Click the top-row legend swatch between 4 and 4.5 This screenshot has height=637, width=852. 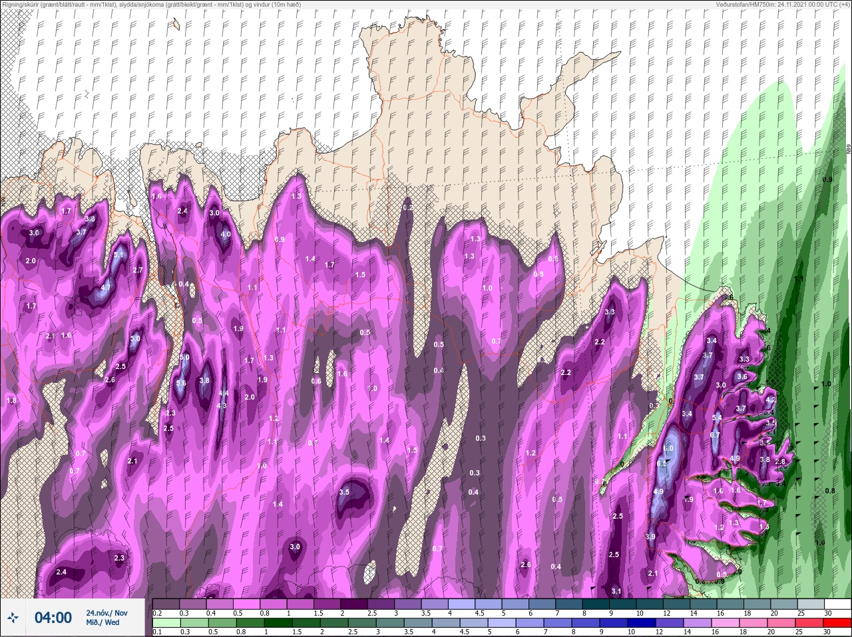[x=463, y=604]
